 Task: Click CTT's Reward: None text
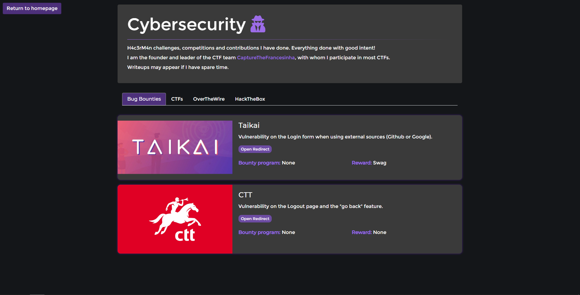(x=369, y=232)
